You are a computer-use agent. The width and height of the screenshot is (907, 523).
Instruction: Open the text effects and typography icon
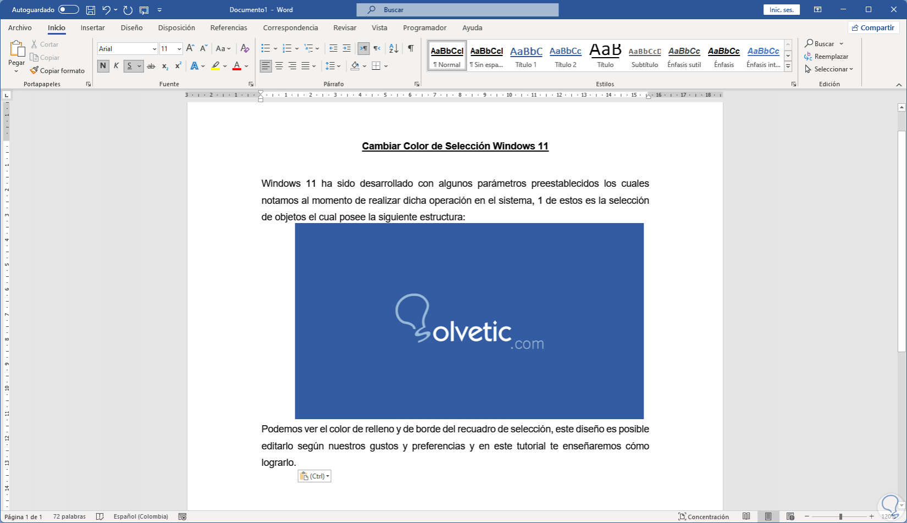(195, 66)
